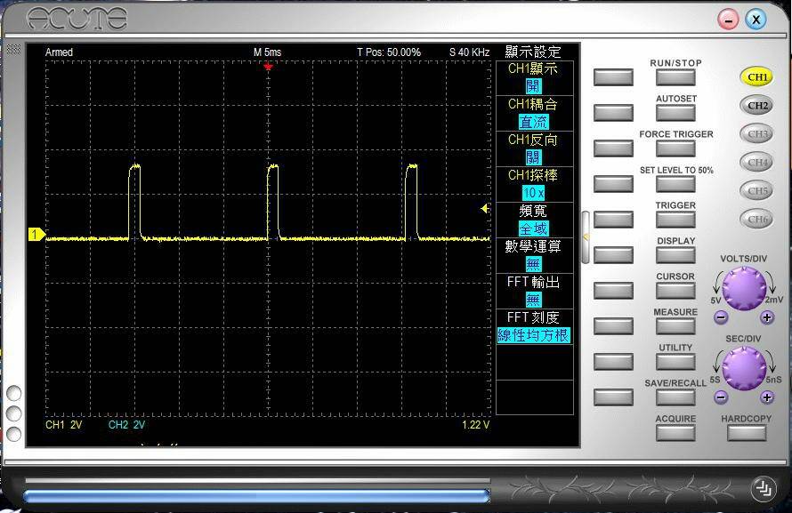
Task: Open the CURSOR menu button
Action: pyautogui.click(x=675, y=291)
